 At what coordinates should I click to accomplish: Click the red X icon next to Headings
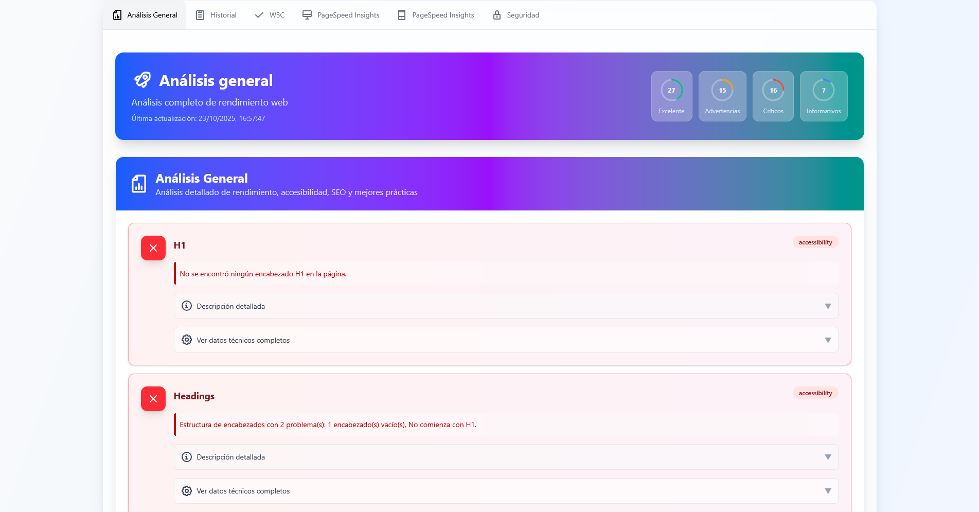pyautogui.click(x=153, y=399)
